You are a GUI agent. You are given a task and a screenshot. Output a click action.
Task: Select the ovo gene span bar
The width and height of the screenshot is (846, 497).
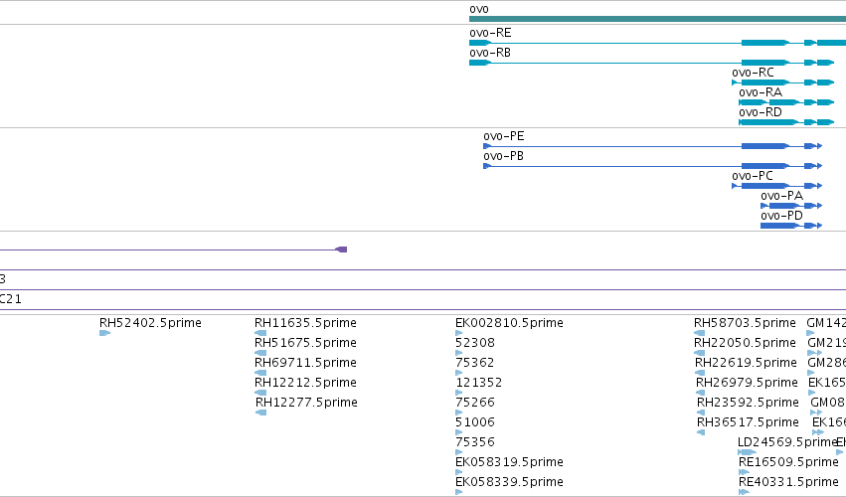point(658,19)
